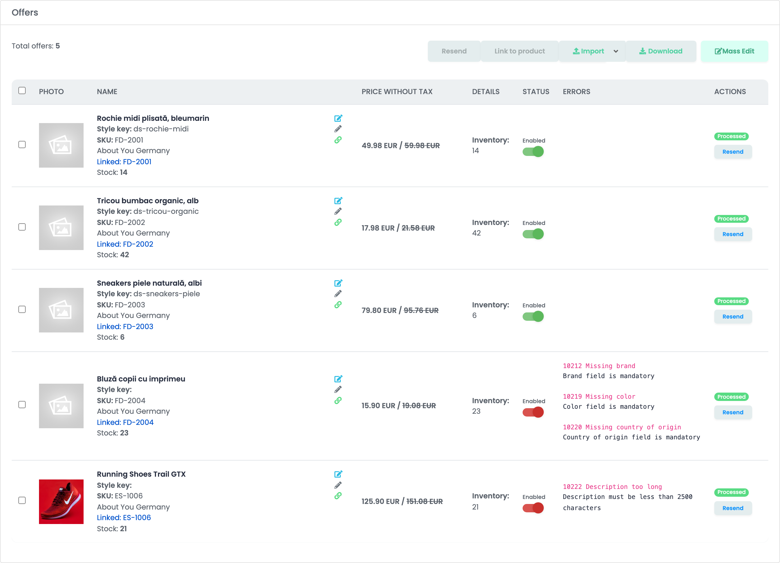The image size is (780, 563).
Task: Click pencil edit icon for Rochie midi plisată
Action: pos(338,129)
